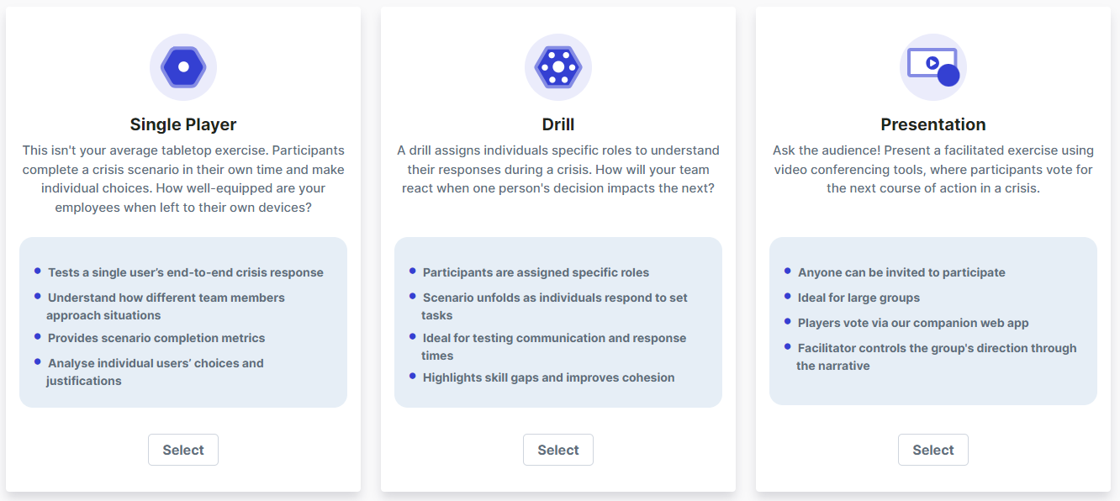
Task: Click 'Participants are assigned specific roles' bullet
Action: tap(536, 272)
